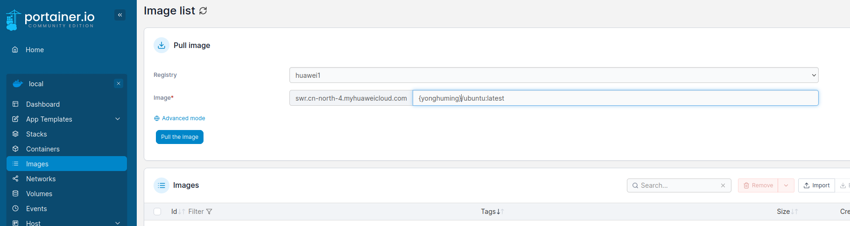The width and height of the screenshot is (850, 226).
Task: Sort images by Size column
Action: pos(787,212)
